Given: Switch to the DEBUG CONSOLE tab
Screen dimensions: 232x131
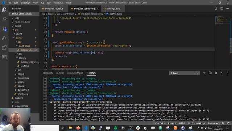Looking at the screenshot, I should [75, 73].
